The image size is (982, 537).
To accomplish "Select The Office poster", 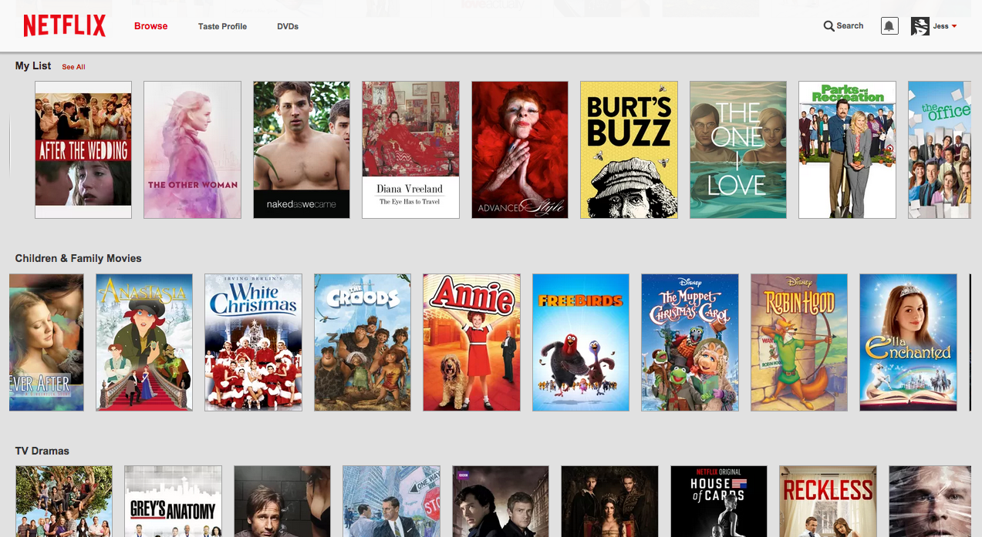I will point(940,150).
